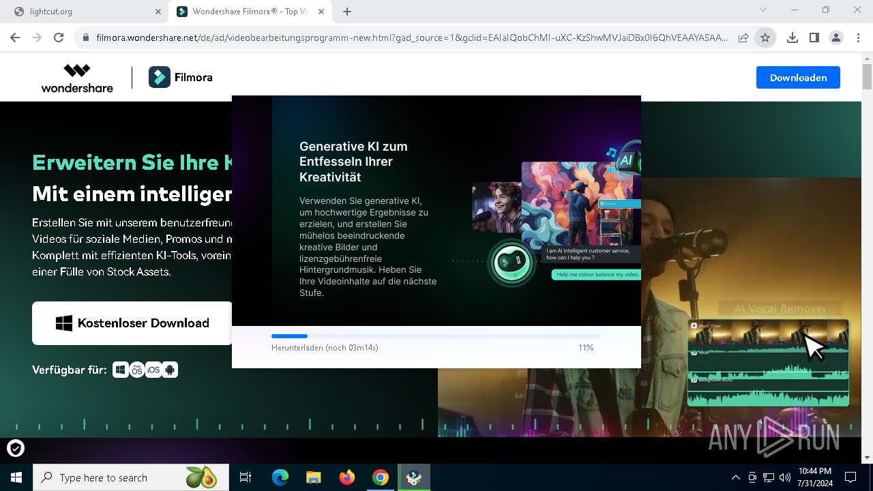Open Chrome downloads icon
Viewport: 873px width, 491px height.
pyautogui.click(x=793, y=38)
